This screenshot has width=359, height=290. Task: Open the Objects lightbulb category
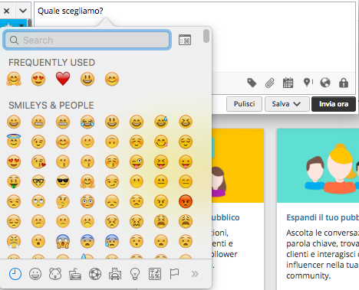pos(135,274)
